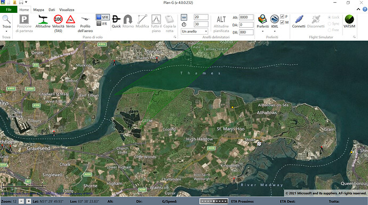
Task: Select mast marker near Thames Haven
Action: point(157,60)
